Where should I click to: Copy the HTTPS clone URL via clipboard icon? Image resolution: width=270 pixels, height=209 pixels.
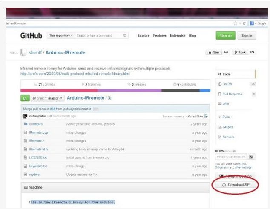coord(251,157)
